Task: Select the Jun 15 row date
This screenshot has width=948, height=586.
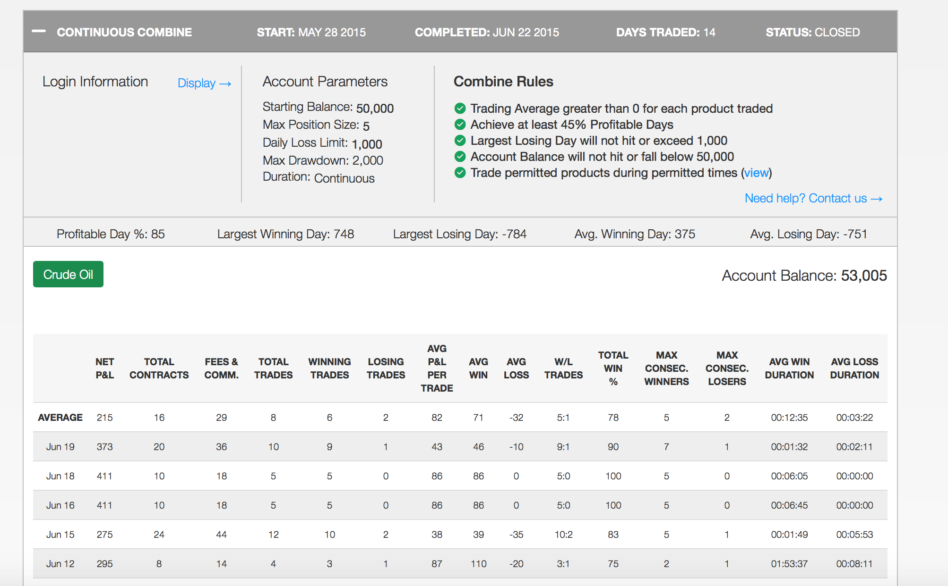Action: pos(60,534)
